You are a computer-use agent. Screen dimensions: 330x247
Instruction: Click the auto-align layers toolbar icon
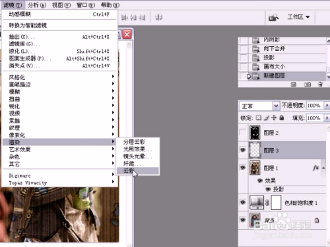point(158,17)
